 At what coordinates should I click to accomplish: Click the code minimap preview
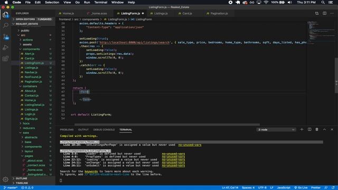(x=321, y=32)
